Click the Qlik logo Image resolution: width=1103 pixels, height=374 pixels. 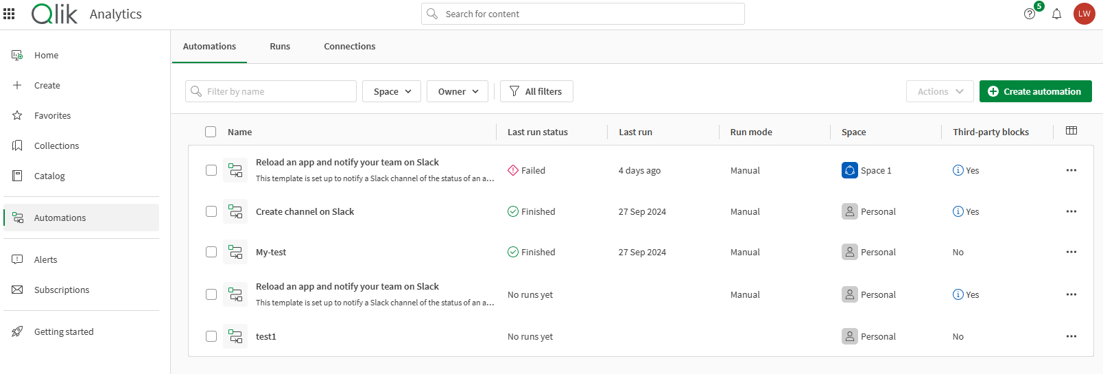pos(55,14)
